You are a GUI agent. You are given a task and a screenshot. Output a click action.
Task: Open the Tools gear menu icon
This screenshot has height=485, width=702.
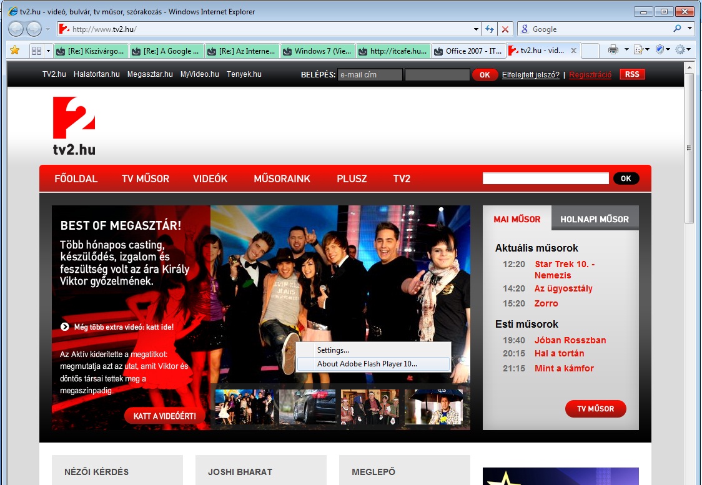point(680,50)
